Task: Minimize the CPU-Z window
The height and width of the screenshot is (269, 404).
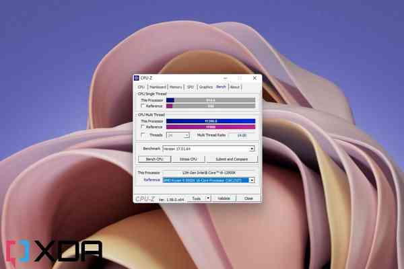Action: pyautogui.click(x=225, y=78)
